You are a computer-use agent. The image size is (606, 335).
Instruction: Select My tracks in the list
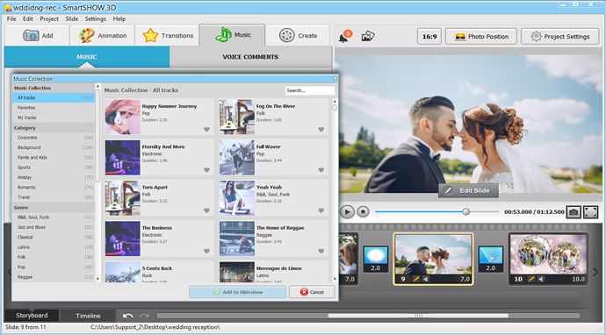click(54, 118)
